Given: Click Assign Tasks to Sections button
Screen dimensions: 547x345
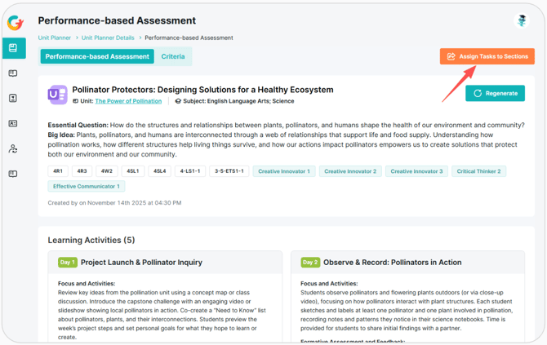Looking at the screenshot, I should click(x=487, y=56).
